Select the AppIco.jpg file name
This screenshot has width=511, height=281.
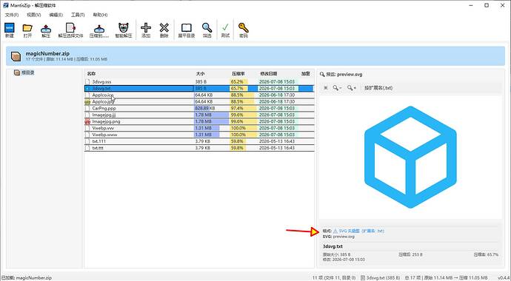[103, 102]
